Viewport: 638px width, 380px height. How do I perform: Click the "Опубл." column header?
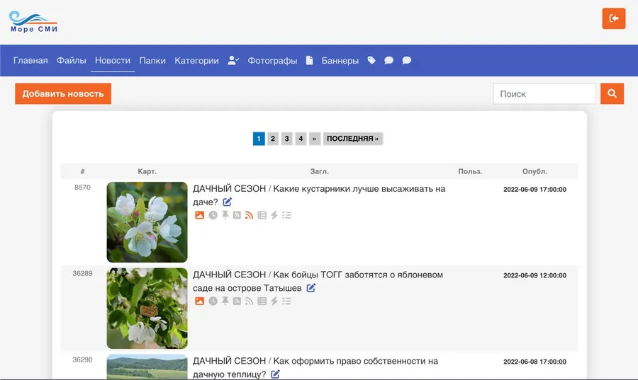pyautogui.click(x=535, y=171)
